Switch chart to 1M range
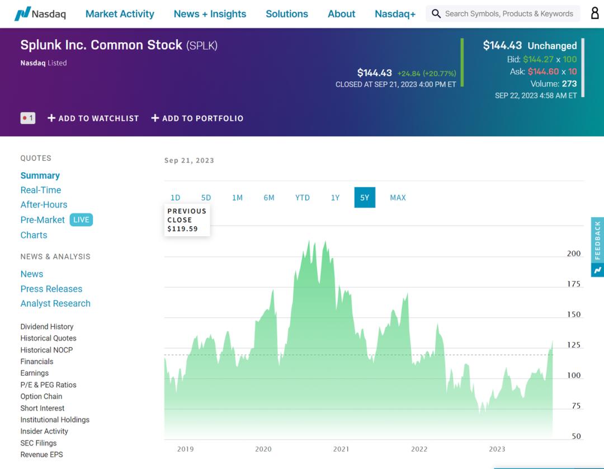Screen dimensions: 604x469 [237, 198]
